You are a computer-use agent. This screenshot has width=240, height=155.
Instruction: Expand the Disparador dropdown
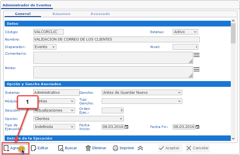pyautogui.click(x=45, y=47)
